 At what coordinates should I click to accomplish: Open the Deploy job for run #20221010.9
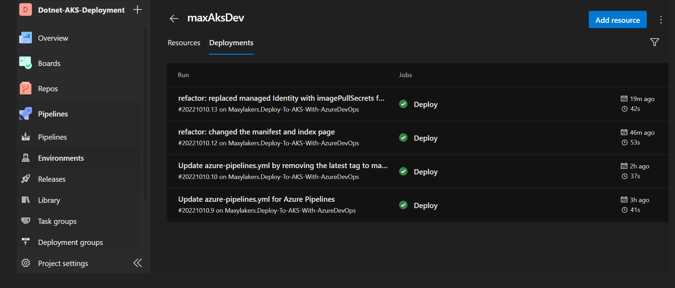point(425,206)
